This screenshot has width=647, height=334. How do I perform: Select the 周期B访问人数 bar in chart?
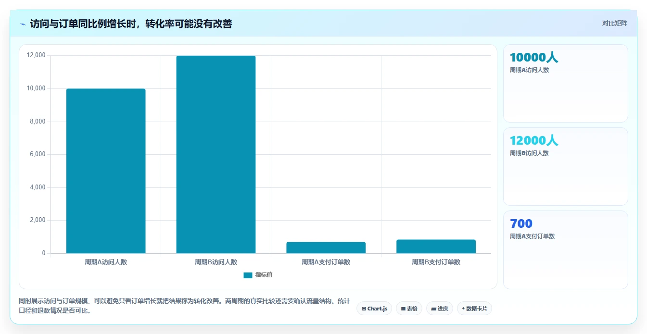click(x=216, y=155)
